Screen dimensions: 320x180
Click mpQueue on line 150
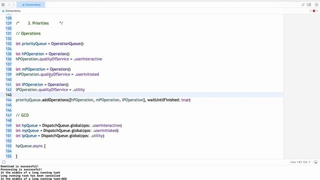coord(30,130)
